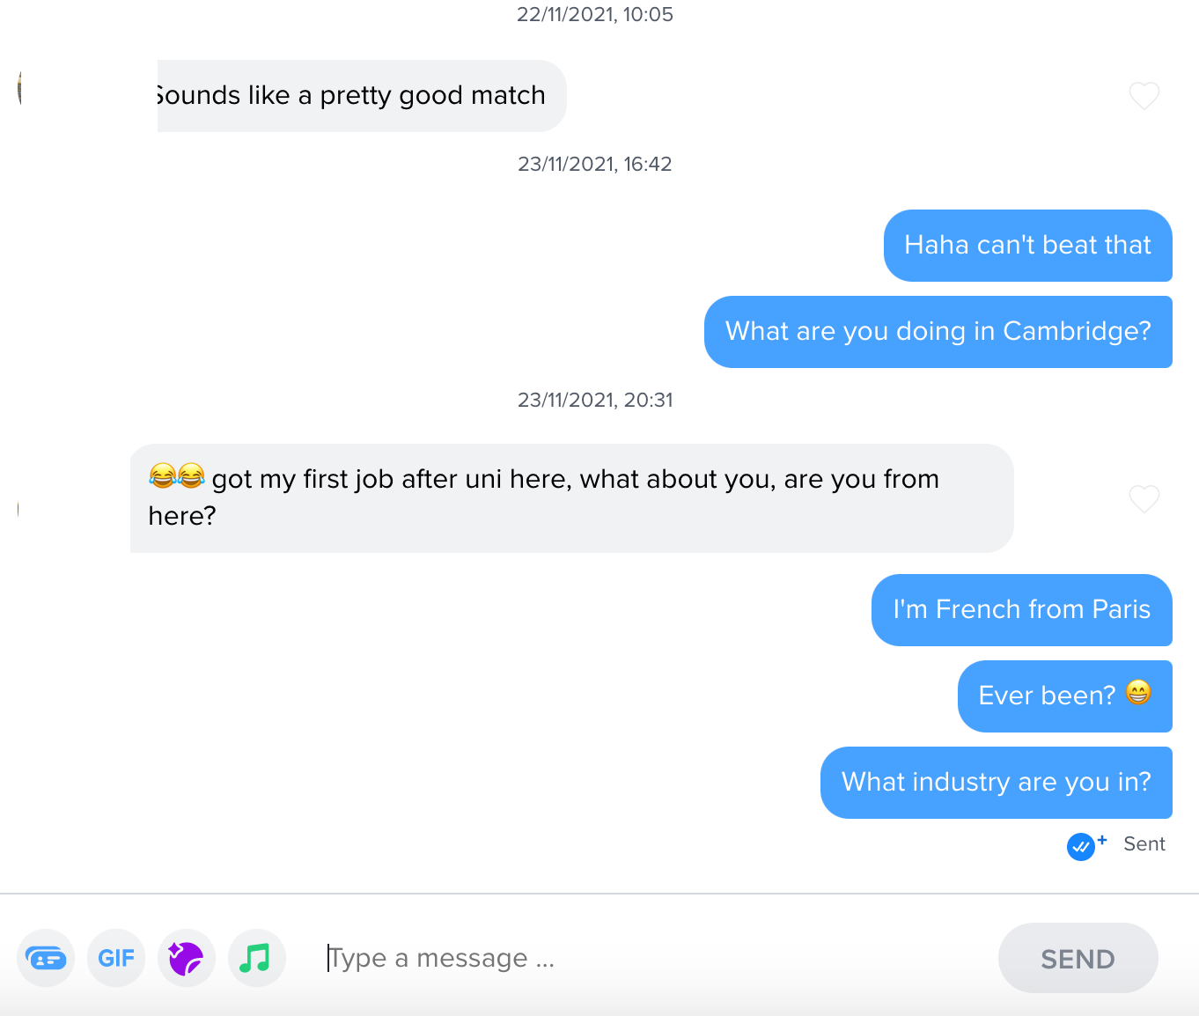
Task: Like the "Sounds like a pretty good match" message
Action: 1144,96
